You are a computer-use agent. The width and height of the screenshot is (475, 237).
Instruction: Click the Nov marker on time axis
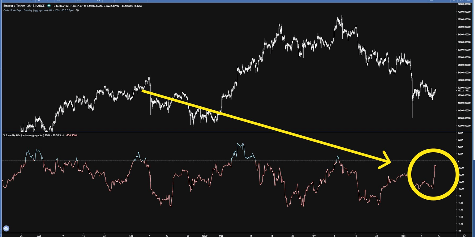tap(314, 235)
